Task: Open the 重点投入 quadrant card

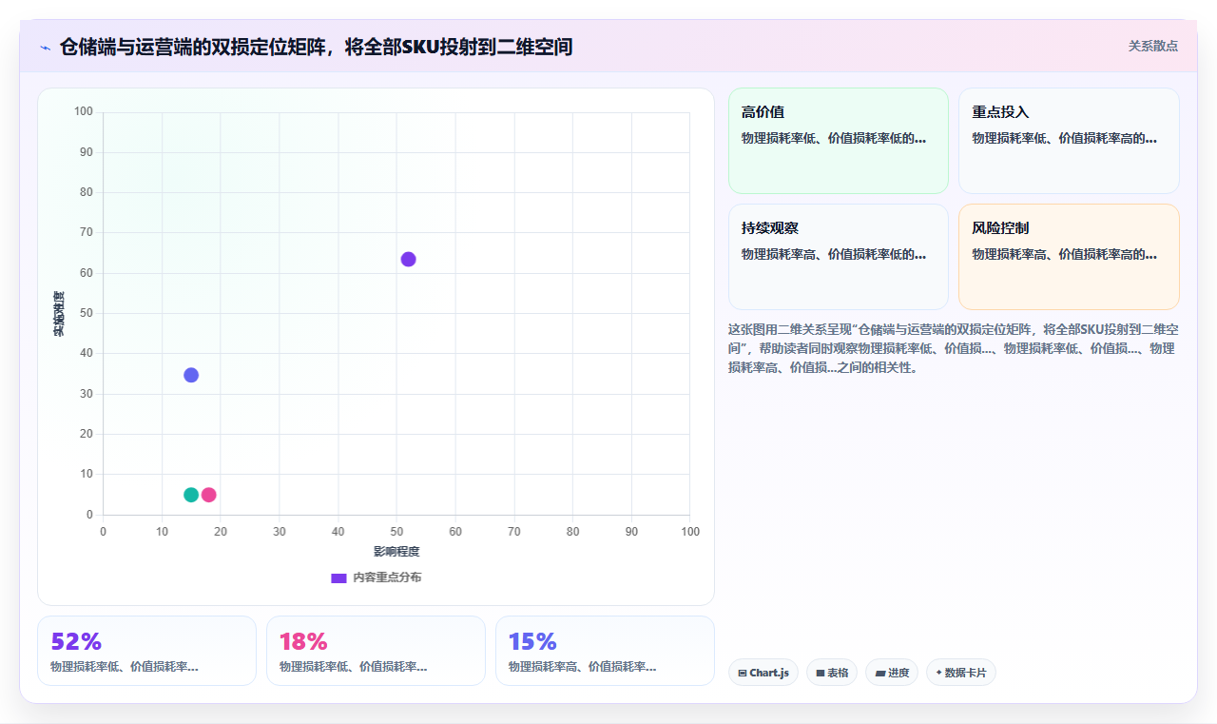Action: pos(1069,141)
